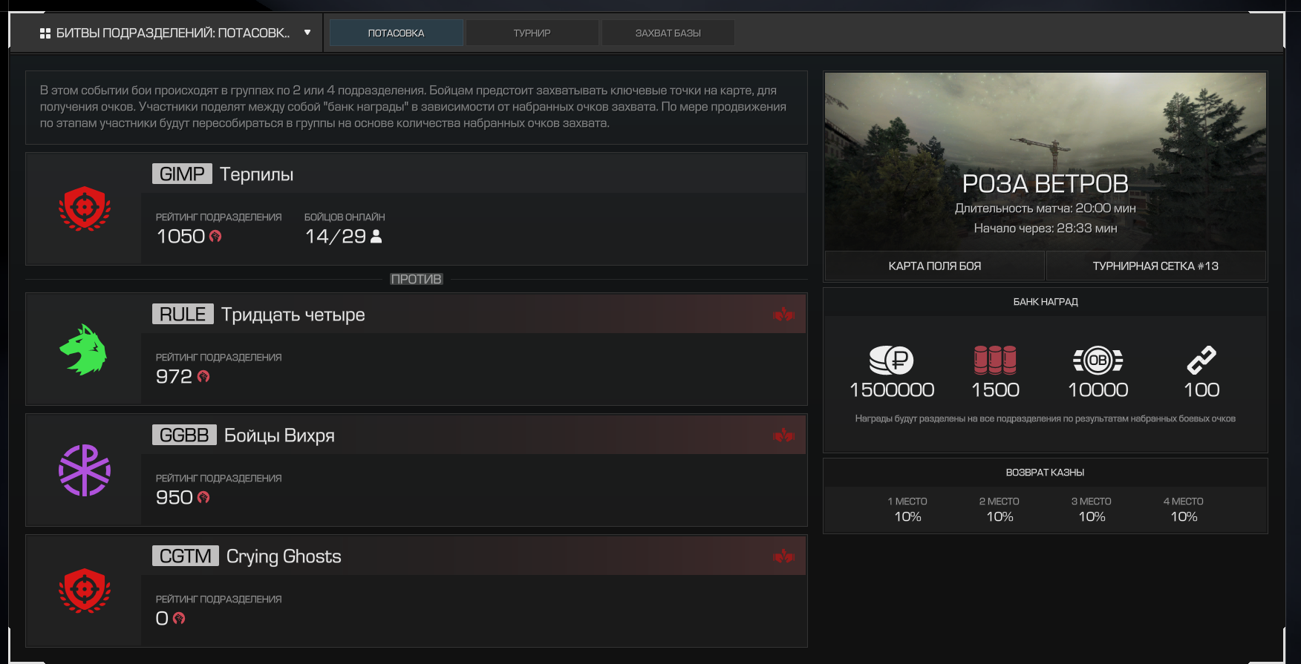Click the fighters online person icon
The height and width of the screenshot is (664, 1301).
[376, 237]
